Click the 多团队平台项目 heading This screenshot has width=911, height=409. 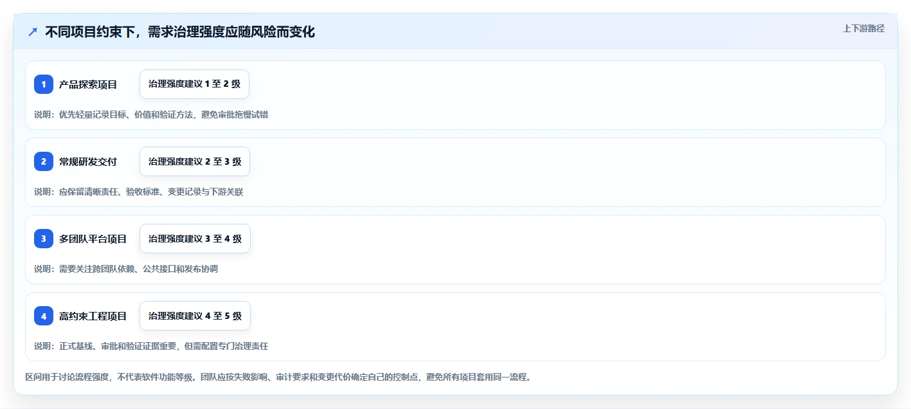click(x=93, y=239)
